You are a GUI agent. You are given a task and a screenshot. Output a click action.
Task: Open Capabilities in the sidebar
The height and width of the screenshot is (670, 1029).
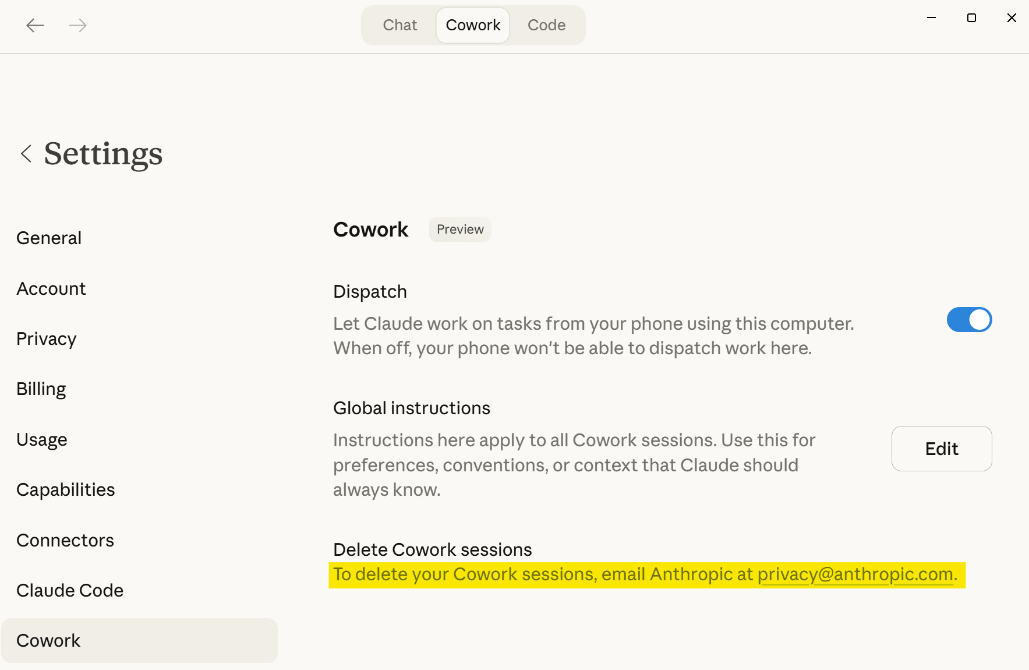[66, 490]
